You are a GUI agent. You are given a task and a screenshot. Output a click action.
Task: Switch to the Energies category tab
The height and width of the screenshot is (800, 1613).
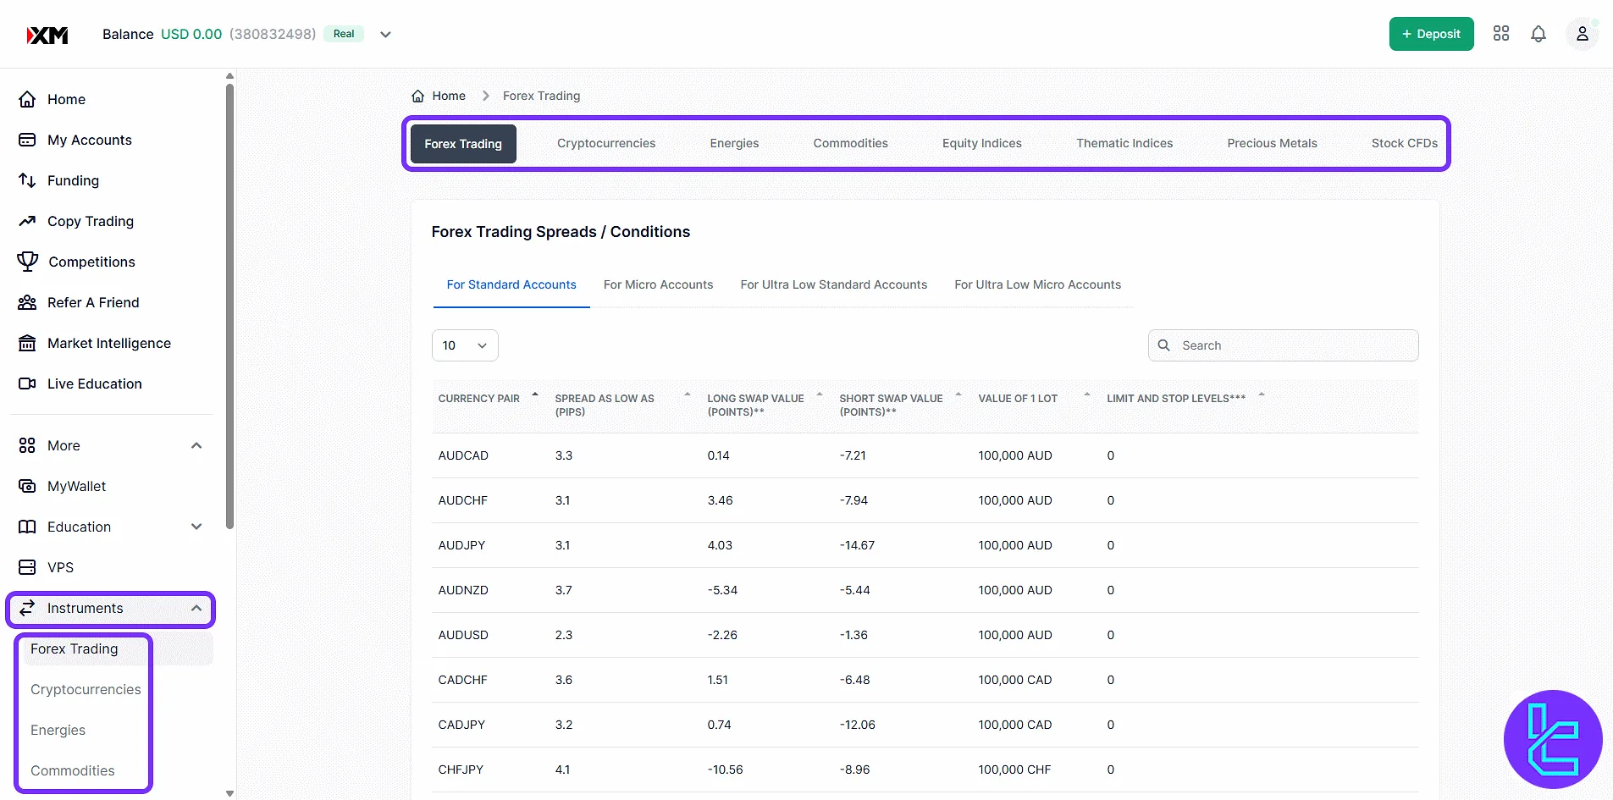(734, 143)
